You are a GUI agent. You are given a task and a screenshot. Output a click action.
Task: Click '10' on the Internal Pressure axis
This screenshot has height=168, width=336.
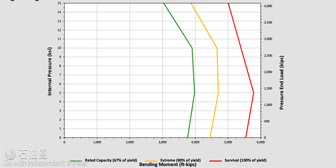[59, 48]
